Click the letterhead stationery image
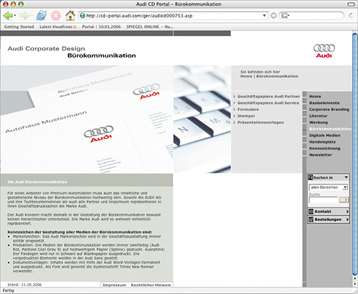This screenshot has height=294, width=358. 86,120
